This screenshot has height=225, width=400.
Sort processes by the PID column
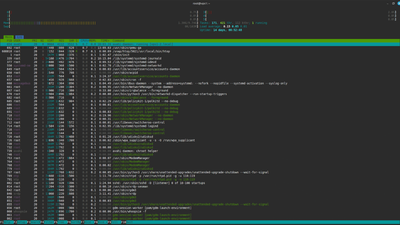pyautogui.click(x=9, y=41)
